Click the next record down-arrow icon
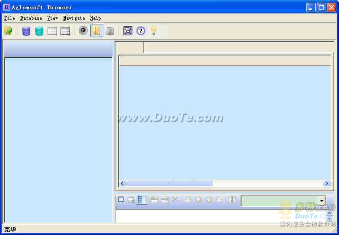The image size is (339, 235). pyautogui.click(x=208, y=200)
